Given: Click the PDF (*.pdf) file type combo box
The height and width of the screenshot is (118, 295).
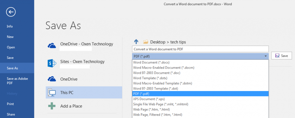Looking at the screenshot, I should [200, 56].
